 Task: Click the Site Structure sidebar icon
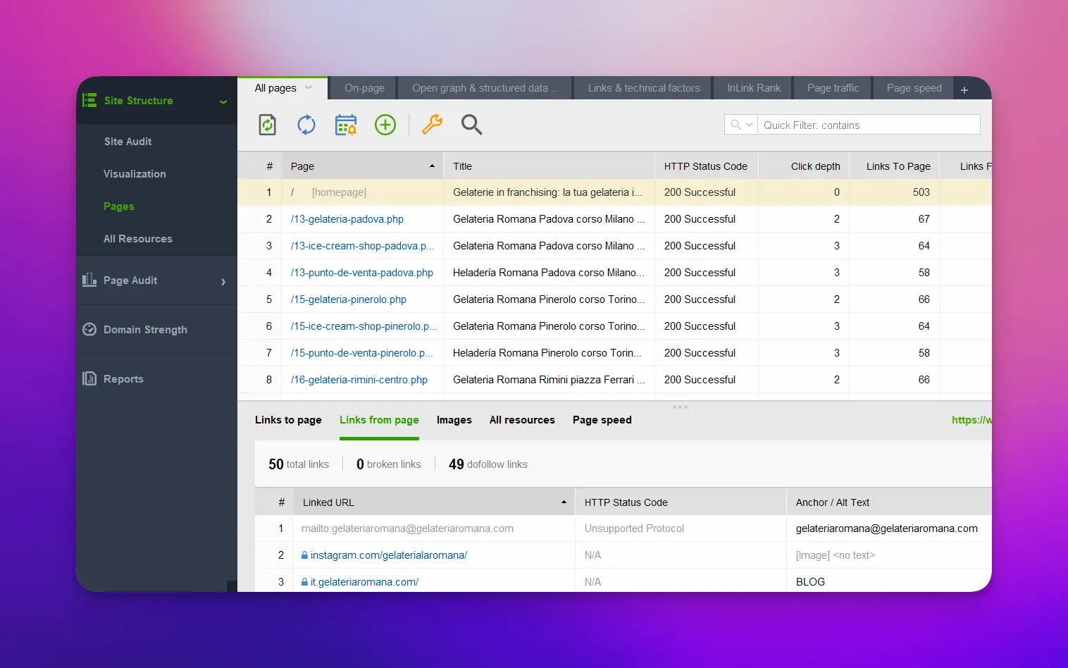[x=90, y=100]
